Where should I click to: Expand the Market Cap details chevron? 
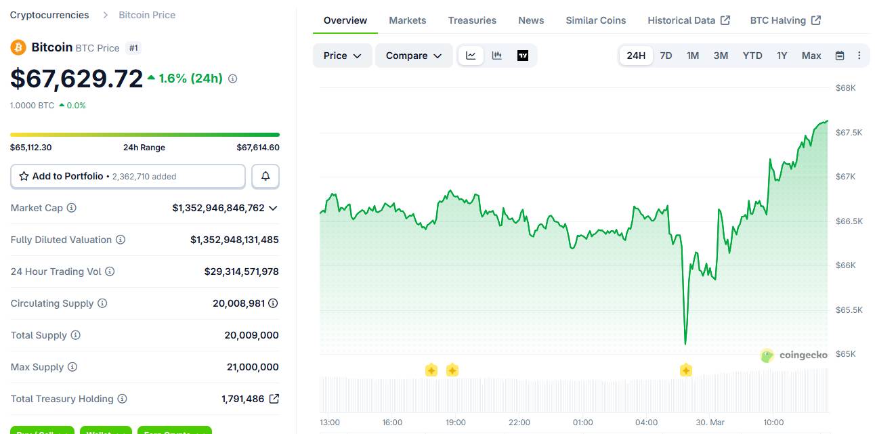point(273,208)
